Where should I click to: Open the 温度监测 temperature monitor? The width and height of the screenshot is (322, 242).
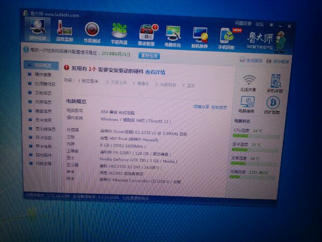click(64, 31)
